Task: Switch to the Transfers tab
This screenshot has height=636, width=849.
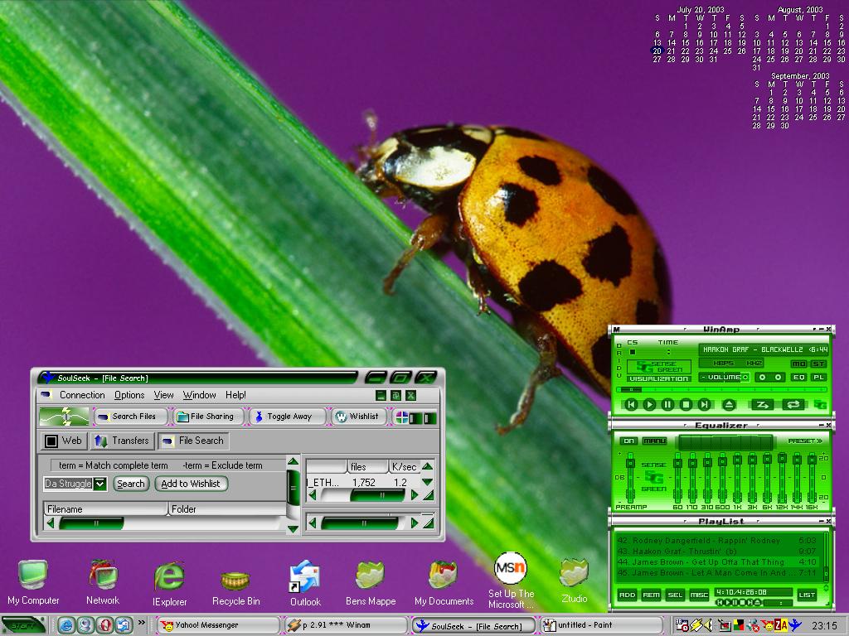Action: (123, 441)
